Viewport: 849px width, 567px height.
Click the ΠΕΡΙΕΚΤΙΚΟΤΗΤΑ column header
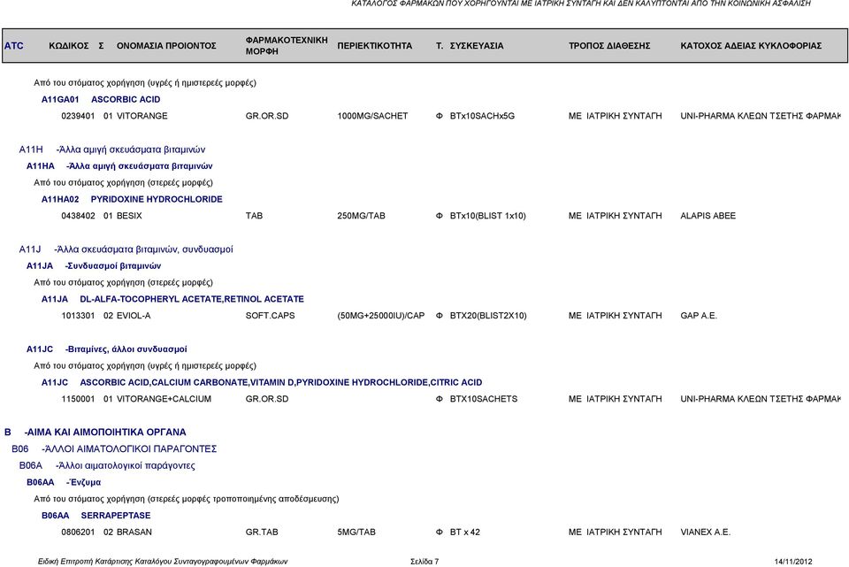[x=375, y=46]
